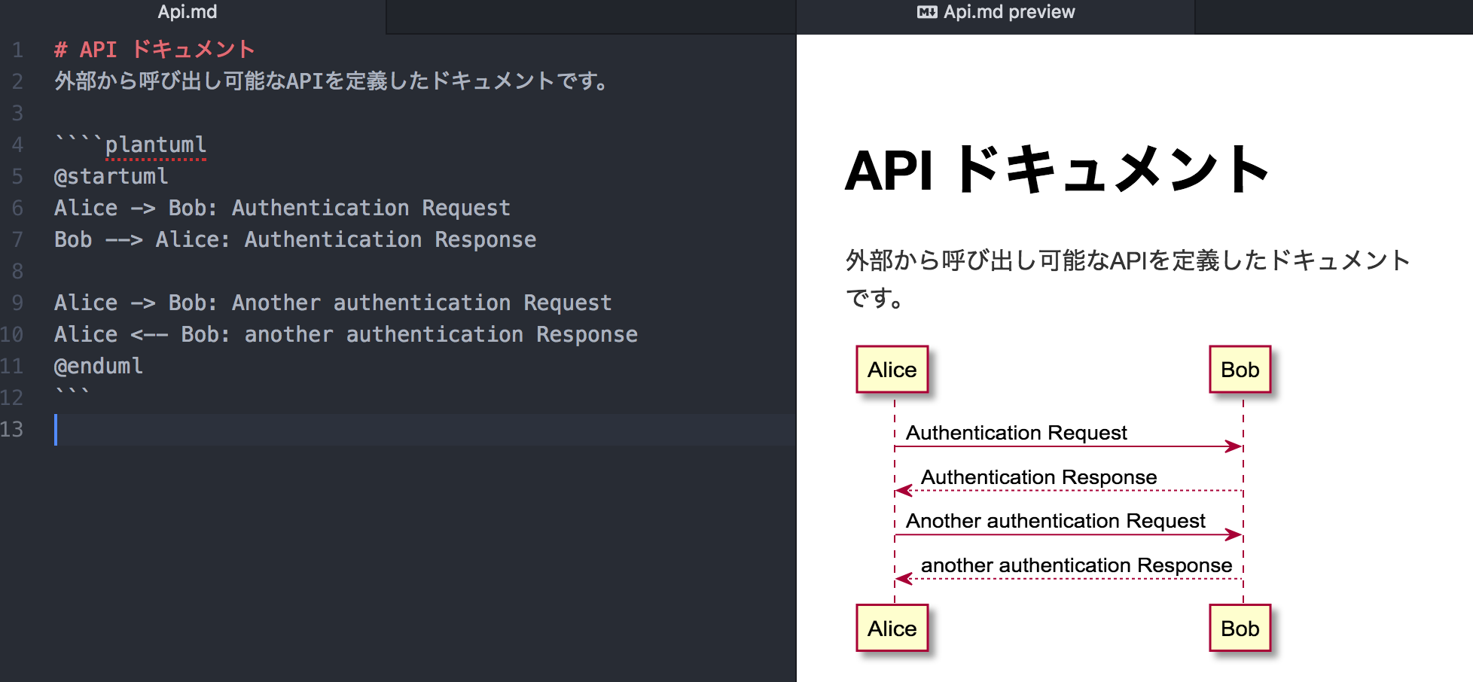Click the ```plantuml code fence line
This screenshot has height=682, width=1473.
[x=130, y=145]
